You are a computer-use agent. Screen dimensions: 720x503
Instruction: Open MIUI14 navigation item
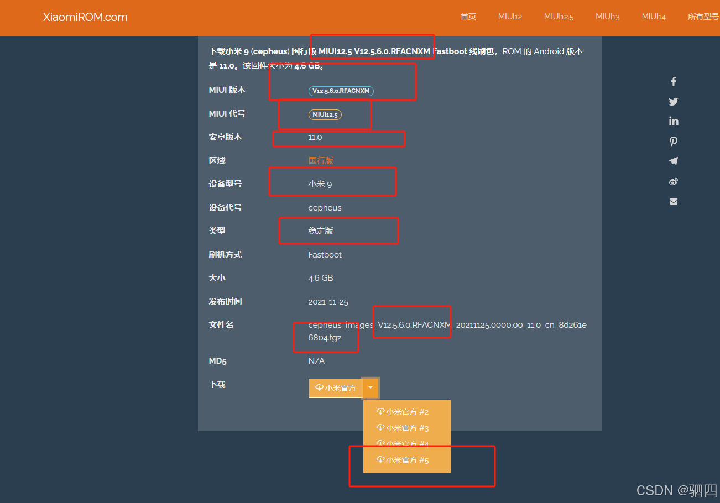click(654, 17)
